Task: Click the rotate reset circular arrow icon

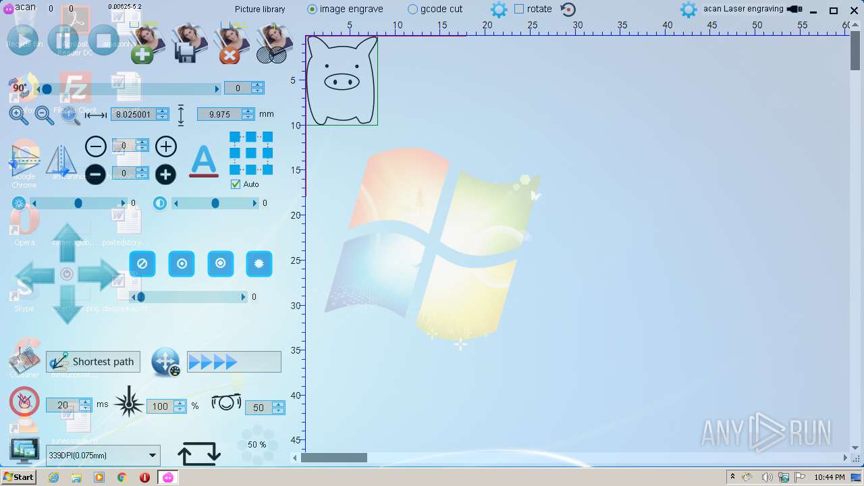Action: point(568,9)
